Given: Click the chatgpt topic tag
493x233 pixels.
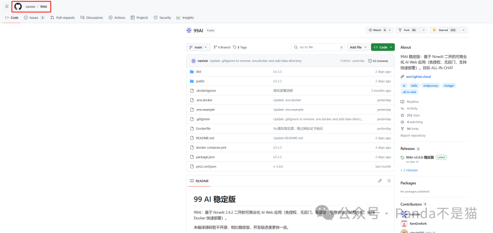Looking at the screenshot, I should pyautogui.click(x=449, y=85).
